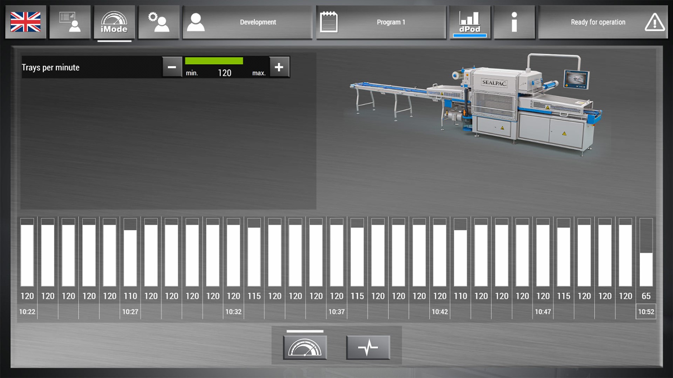Select the 10:52 bar showing 65
673x378 pixels.
(646, 269)
